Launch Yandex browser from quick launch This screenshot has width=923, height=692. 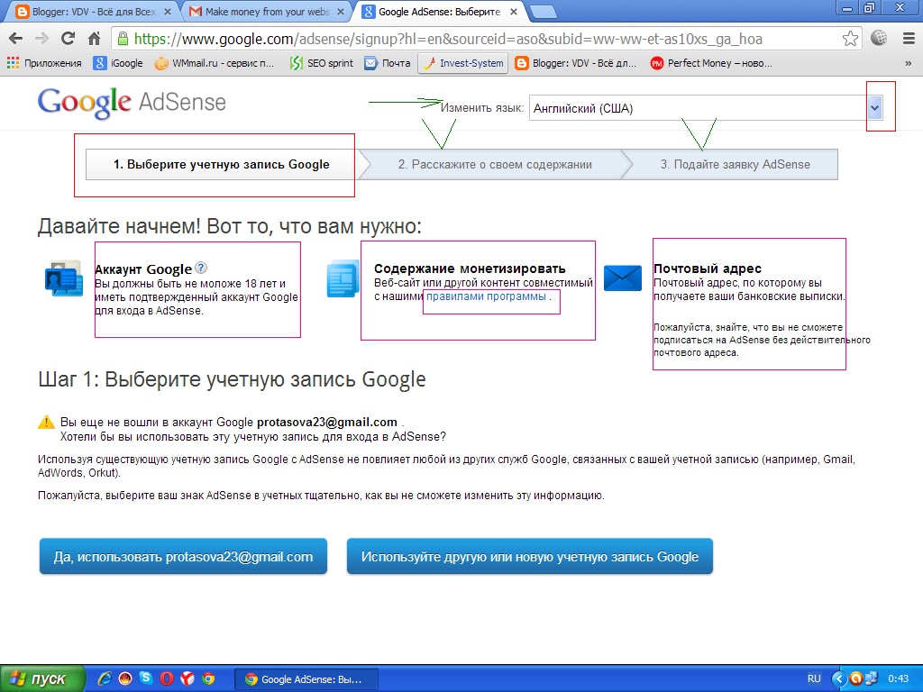click(187, 678)
